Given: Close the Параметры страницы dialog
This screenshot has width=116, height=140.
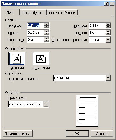Looking at the screenshot, I should pos(112,4).
